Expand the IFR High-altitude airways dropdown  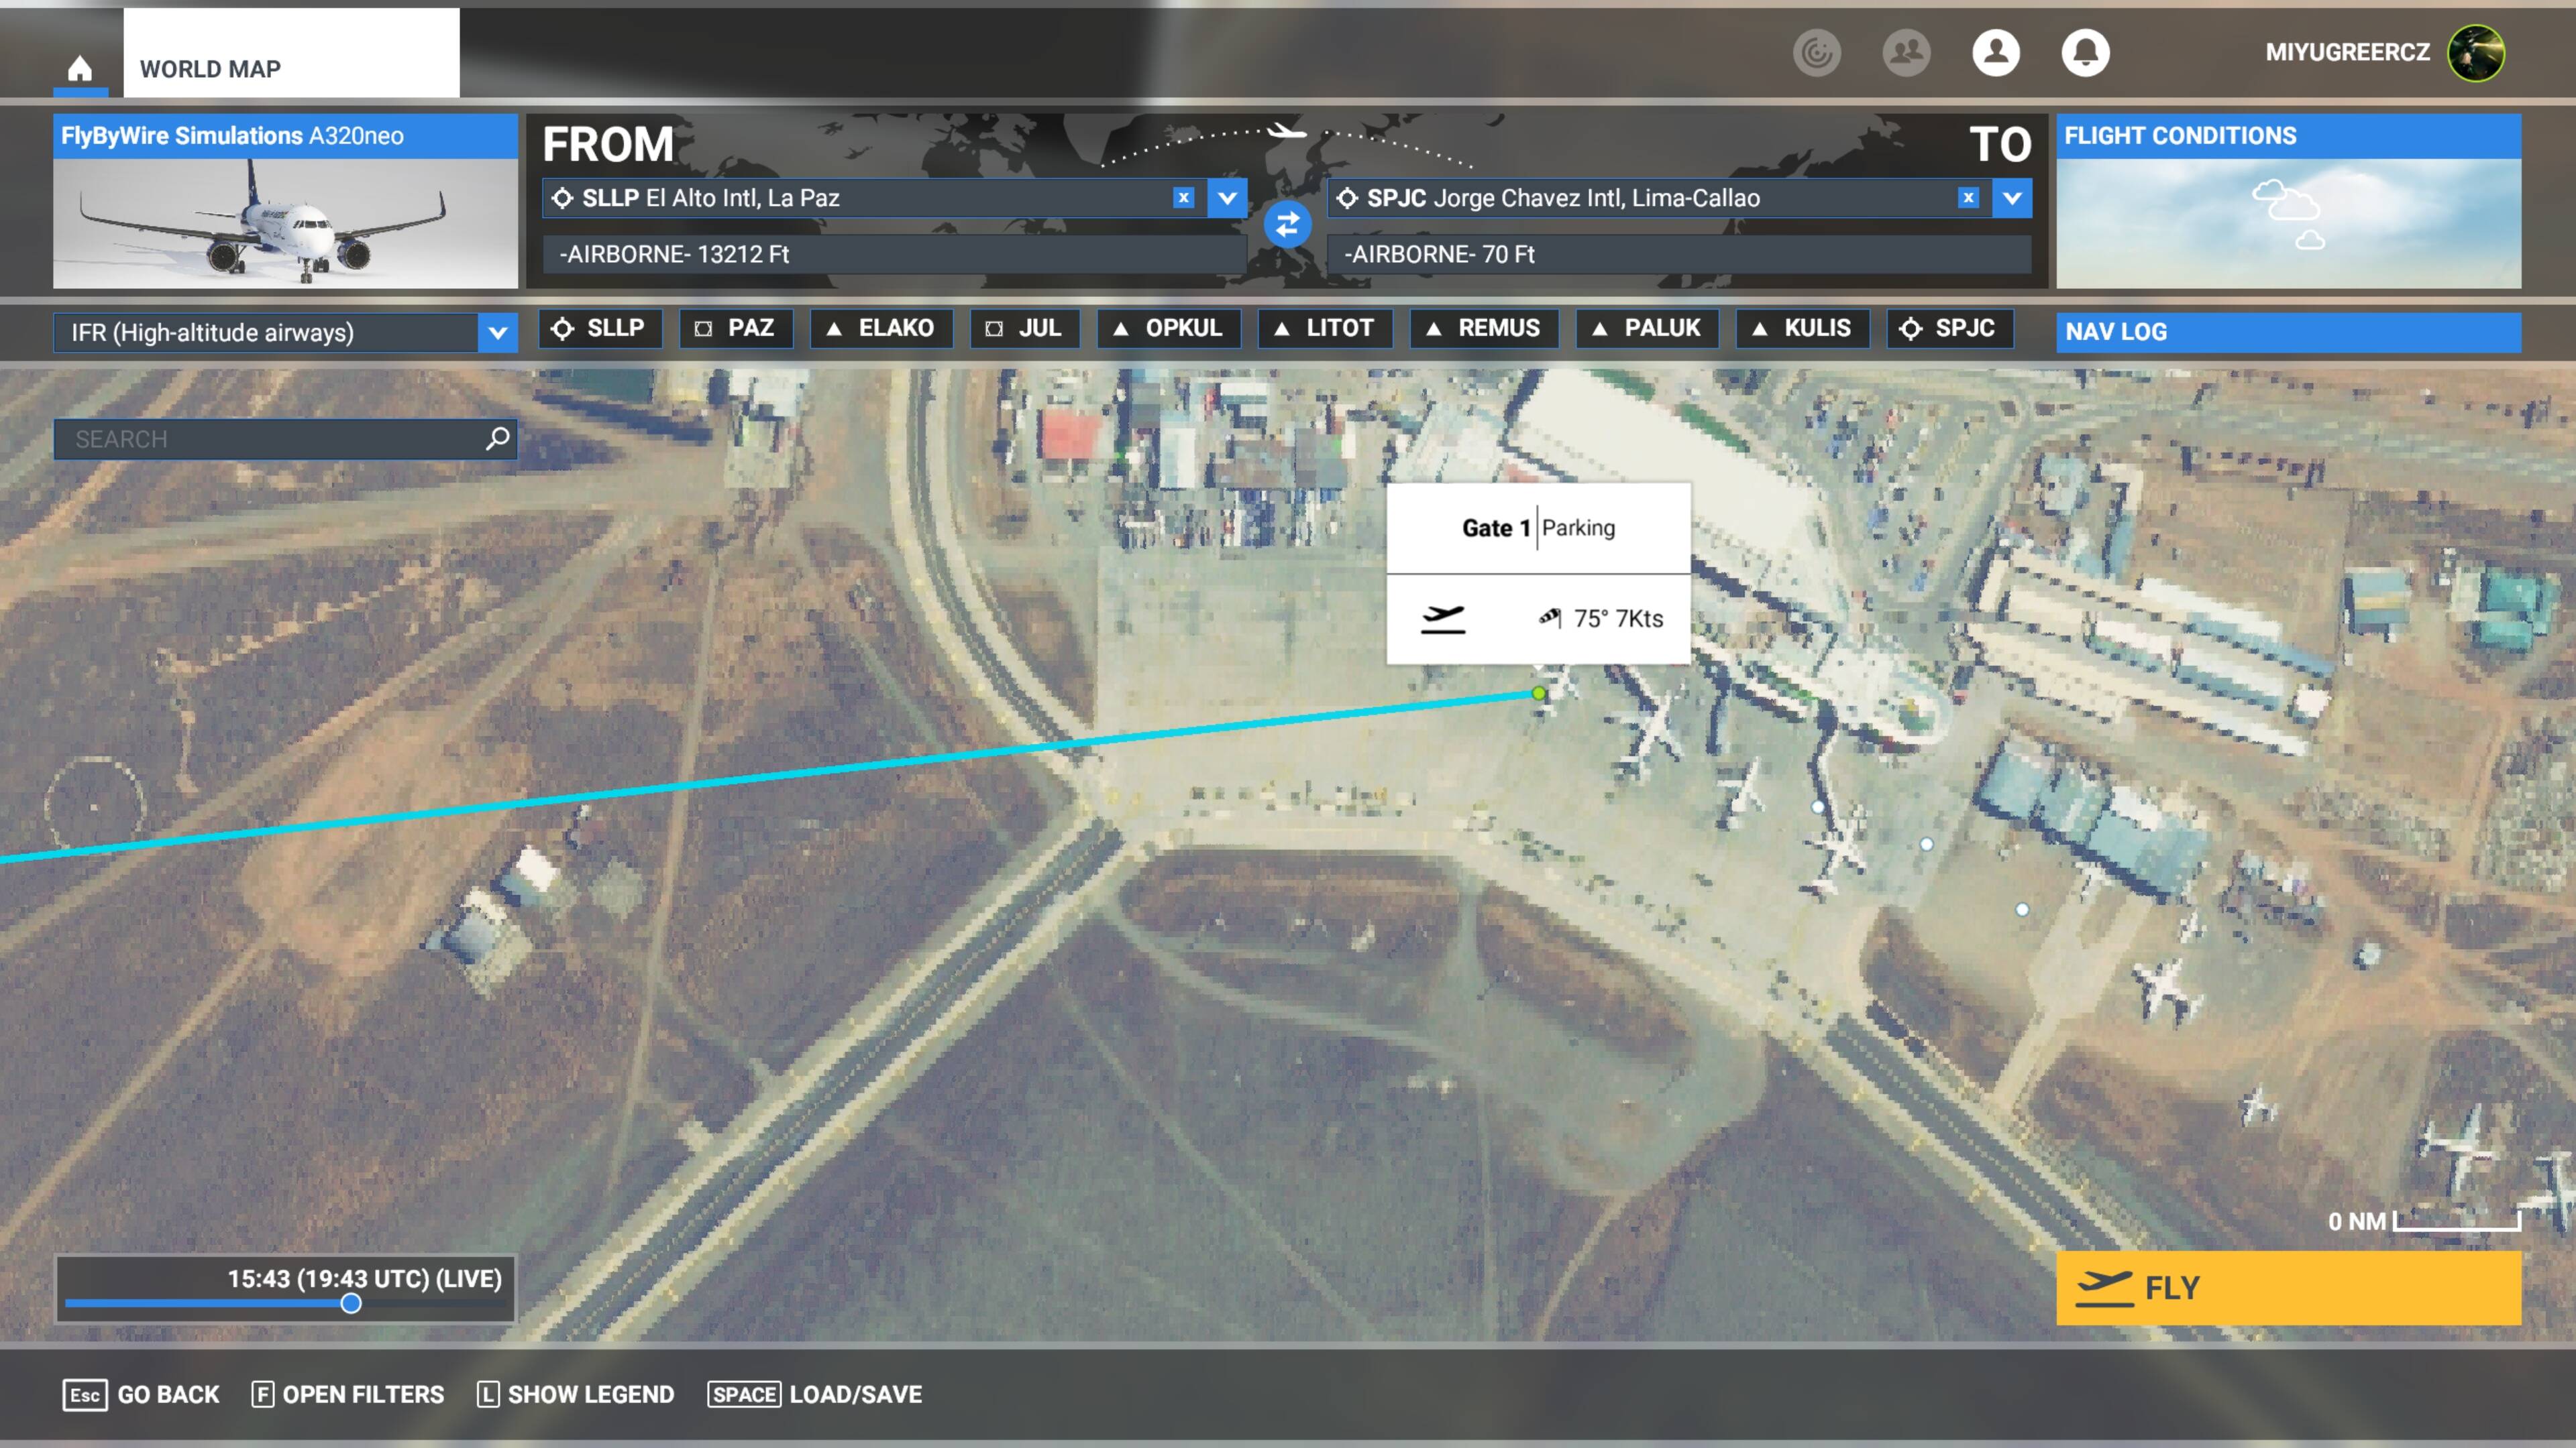click(499, 333)
